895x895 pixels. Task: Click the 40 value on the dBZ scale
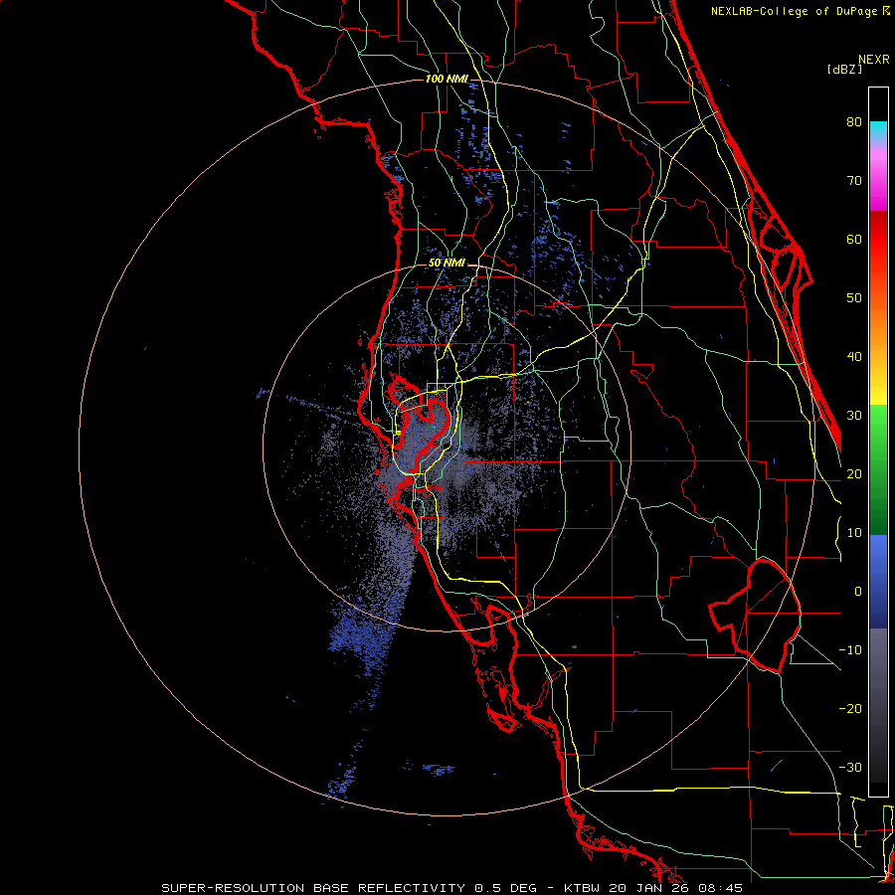tap(854, 357)
